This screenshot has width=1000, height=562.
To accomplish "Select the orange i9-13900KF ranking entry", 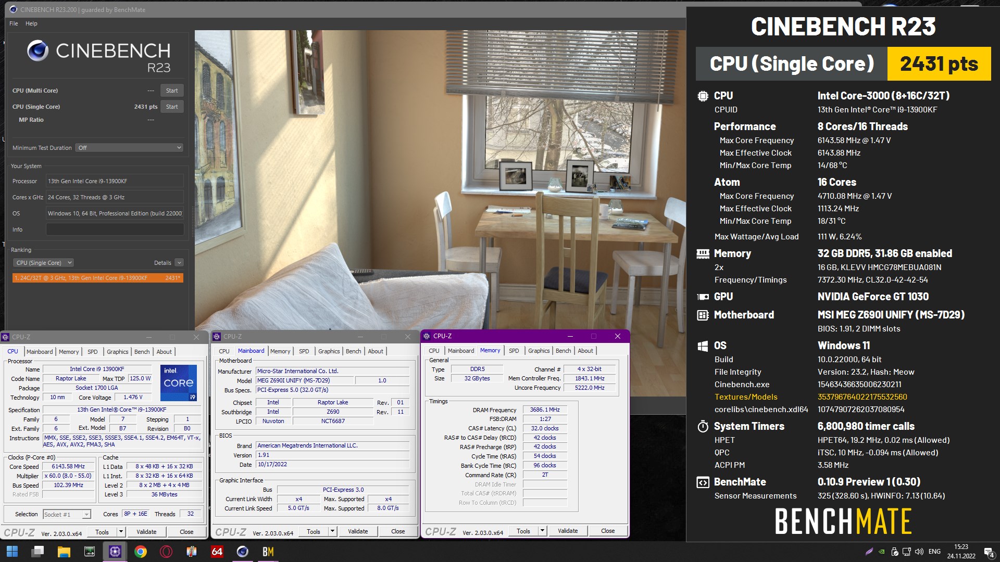I will tap(97, 278).
